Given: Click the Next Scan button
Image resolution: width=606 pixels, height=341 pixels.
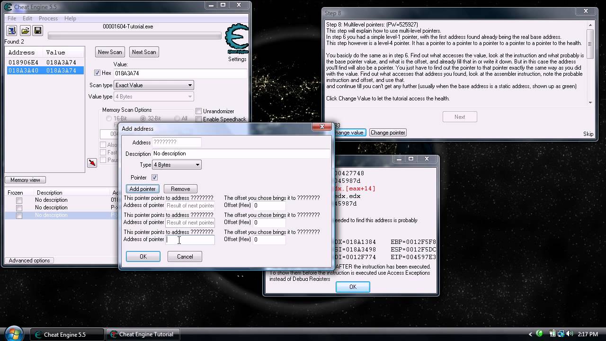Looking at the screenshot, I should tap(144, 52).
